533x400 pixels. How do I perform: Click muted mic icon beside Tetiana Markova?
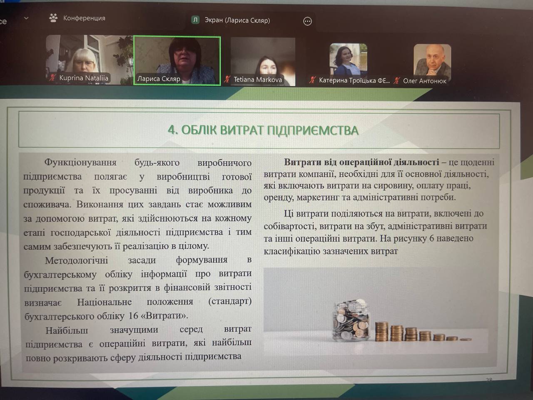[227, 79]
